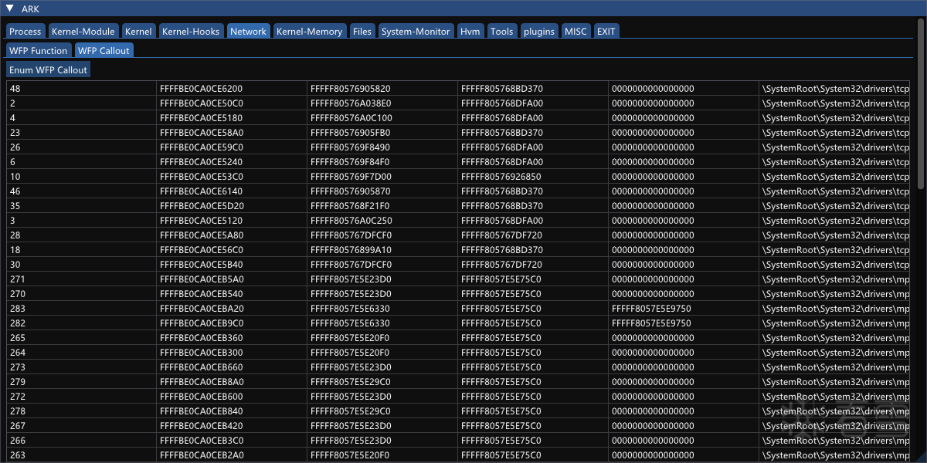Screen dimensions: 927x463
Task: Open the System-Monitor tab
Action: click(416, 32)
